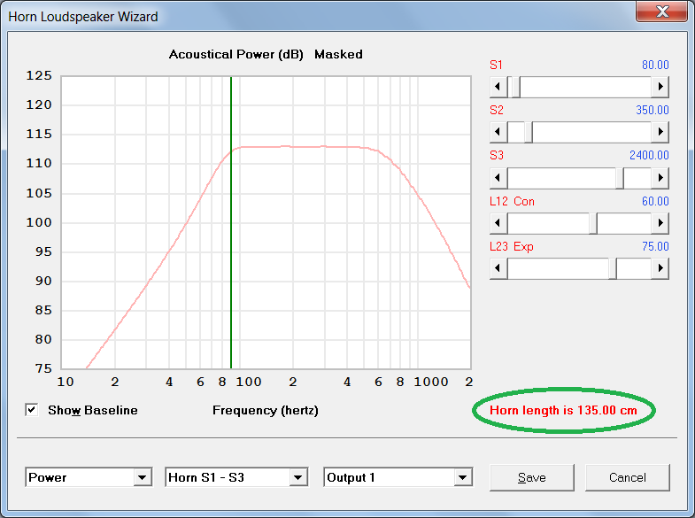Click the green vertical marker line in chart
Screen dimensions: 695x518
click(x=231, y=221)
